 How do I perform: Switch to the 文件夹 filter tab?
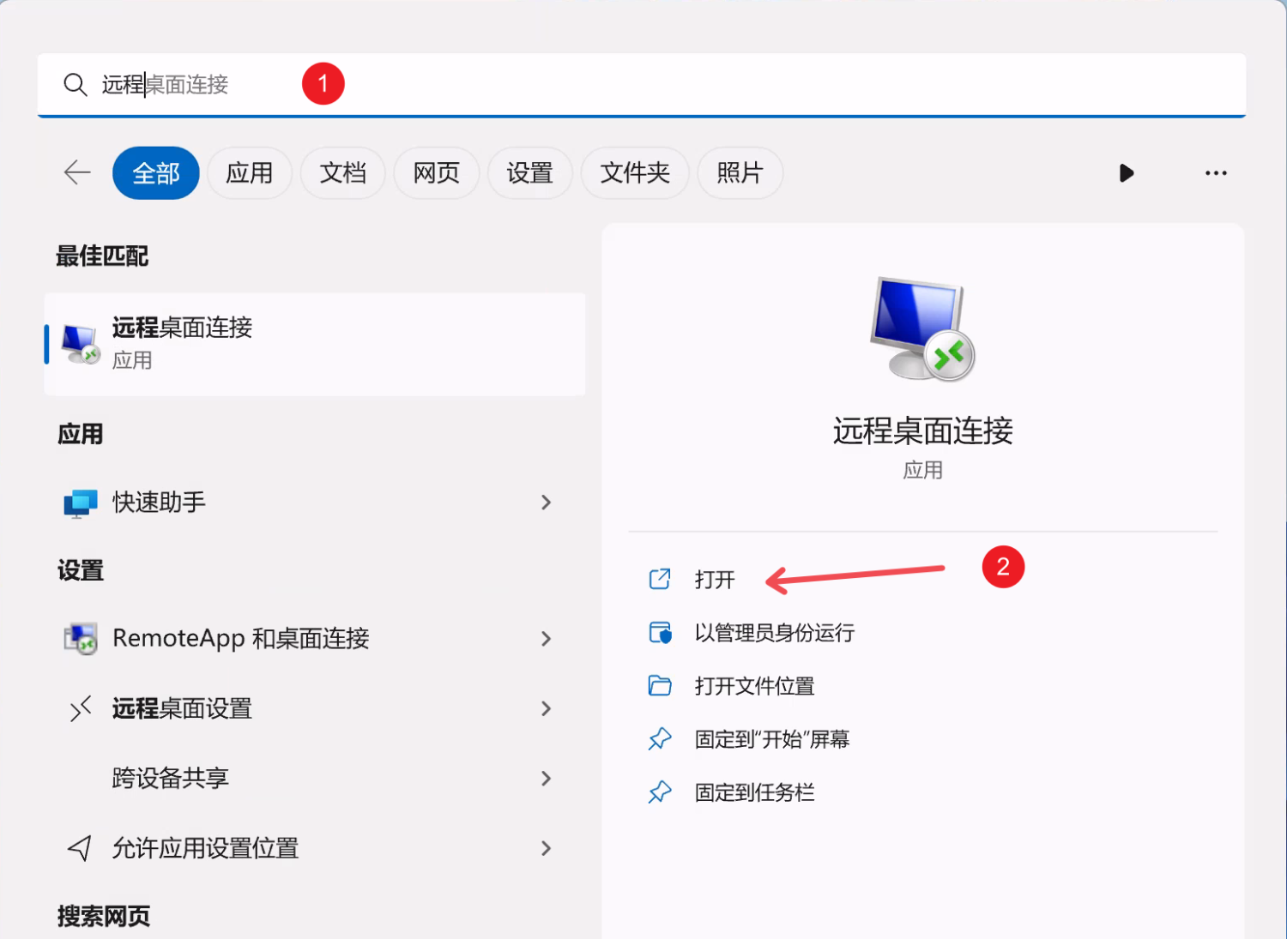(635, 173)
